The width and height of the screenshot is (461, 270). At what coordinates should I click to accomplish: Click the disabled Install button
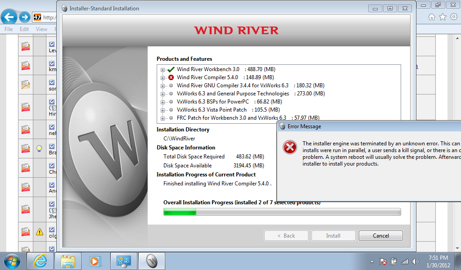click(x=333, y=236)
